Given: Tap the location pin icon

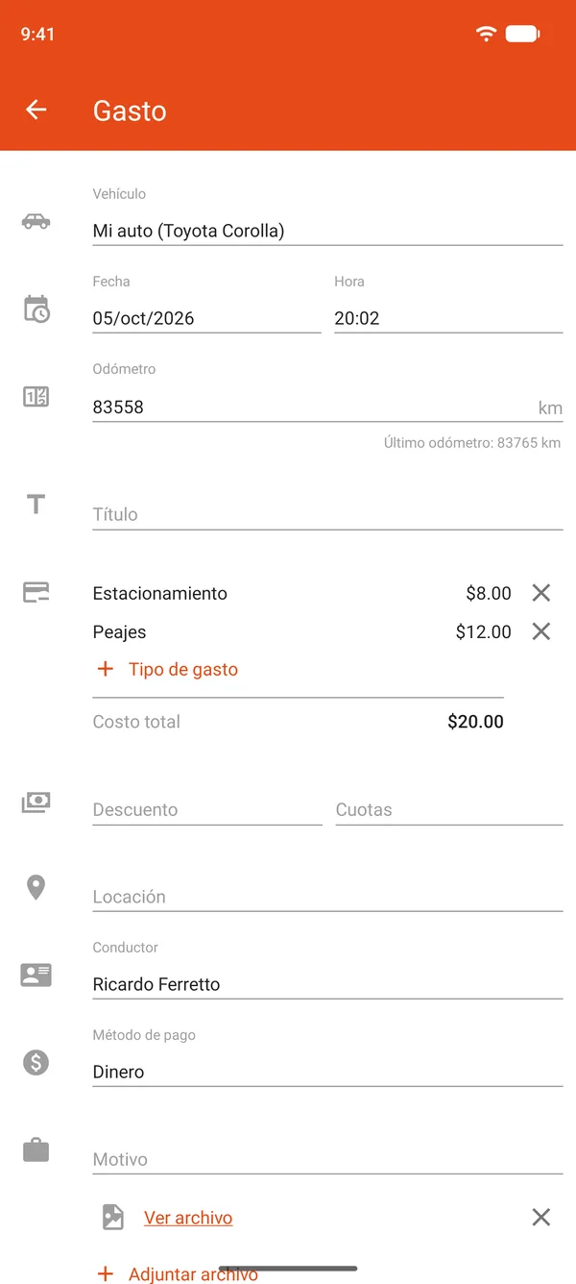Looking at the screenshot, I should [x=36, y=887].
